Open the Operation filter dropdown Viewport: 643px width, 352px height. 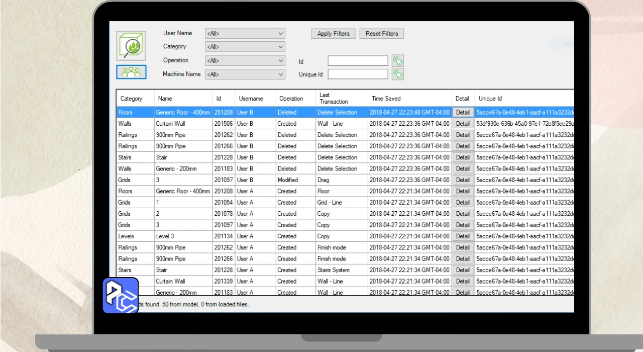coord(245,60)
